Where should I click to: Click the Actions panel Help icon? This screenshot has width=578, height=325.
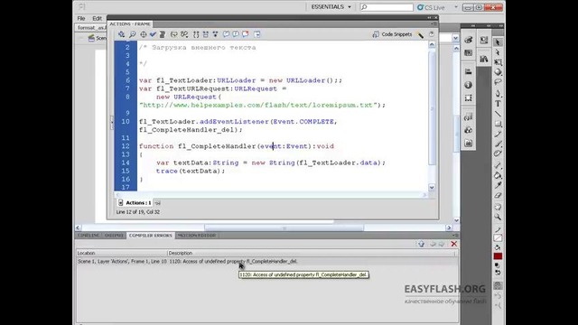pyautogui.click(x=432, y=34)
